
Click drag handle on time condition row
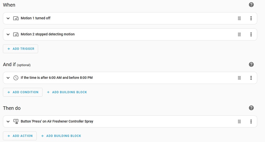point(239,78)
